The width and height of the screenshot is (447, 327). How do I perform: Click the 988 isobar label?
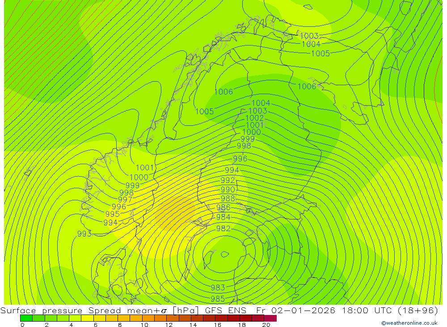pos(228,199)
